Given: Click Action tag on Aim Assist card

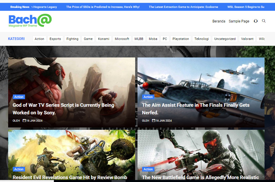Looking at the screenshot, I should (148, 97).
